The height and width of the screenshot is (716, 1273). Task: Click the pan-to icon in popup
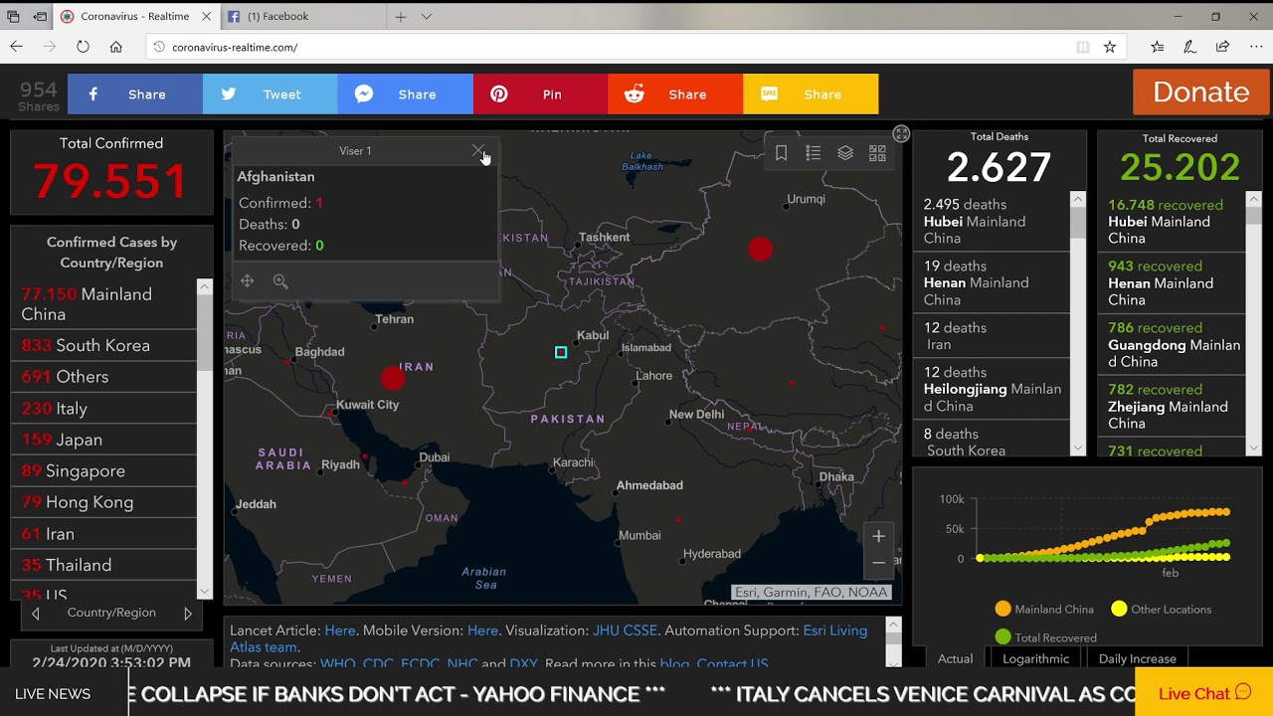click(x=247, y=281)
